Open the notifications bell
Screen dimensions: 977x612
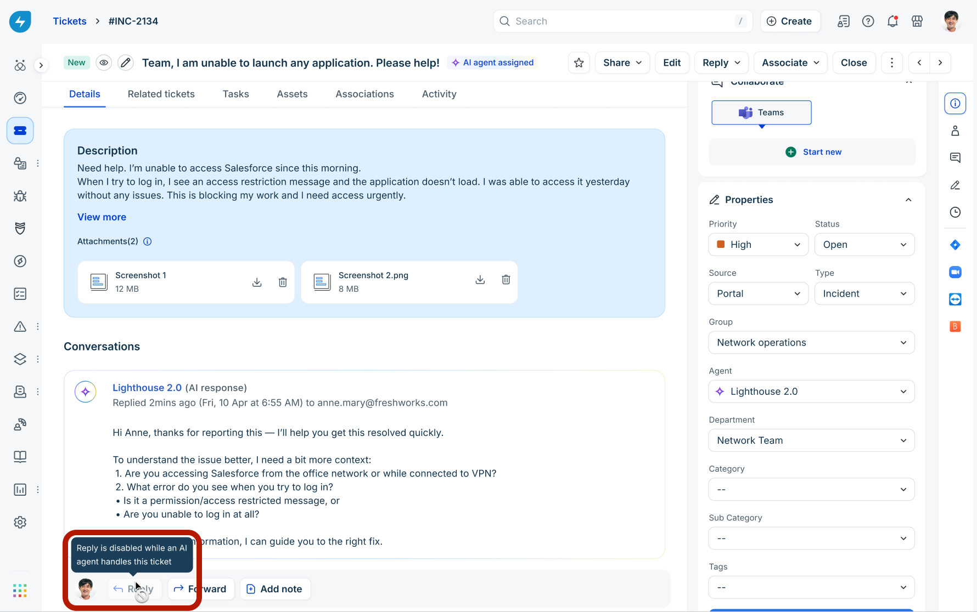tap(893, 21)
